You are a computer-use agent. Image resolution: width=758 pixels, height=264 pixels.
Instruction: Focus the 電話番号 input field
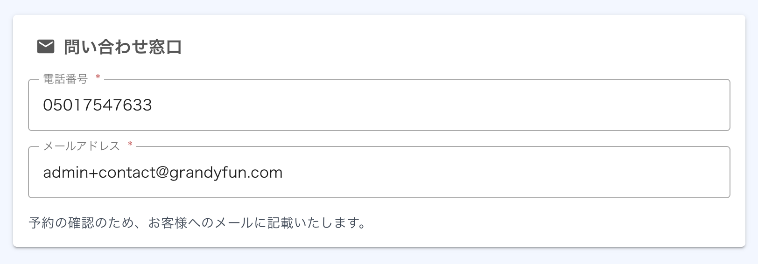(x=379, y=105)
